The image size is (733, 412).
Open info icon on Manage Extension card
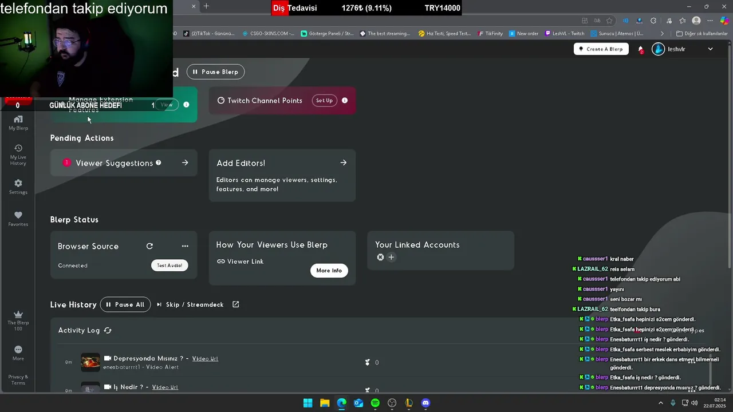click(x=186, y=105)
